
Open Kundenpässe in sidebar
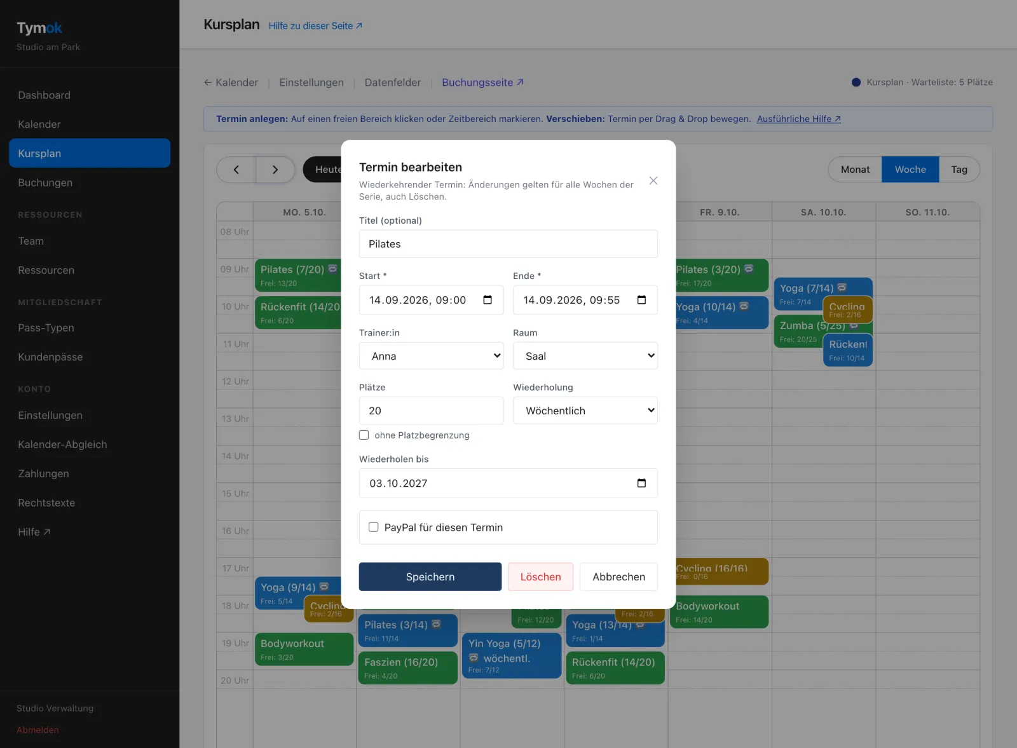(x=90, y=357)
